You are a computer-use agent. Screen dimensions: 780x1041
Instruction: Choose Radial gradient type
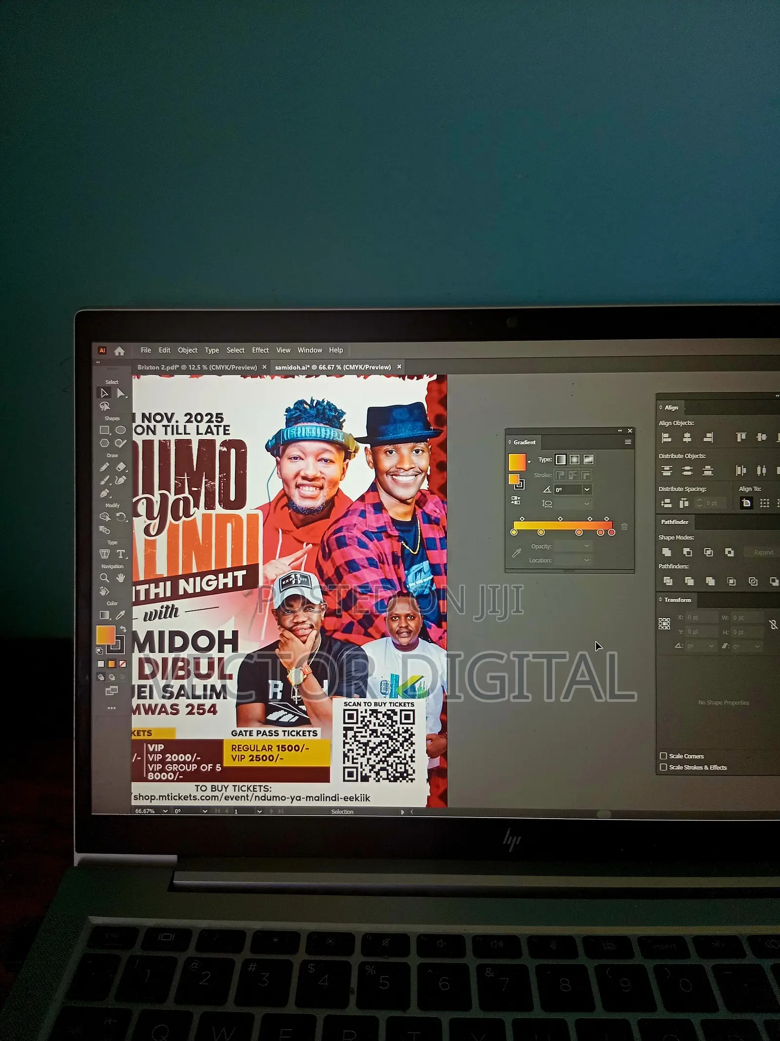575,460
